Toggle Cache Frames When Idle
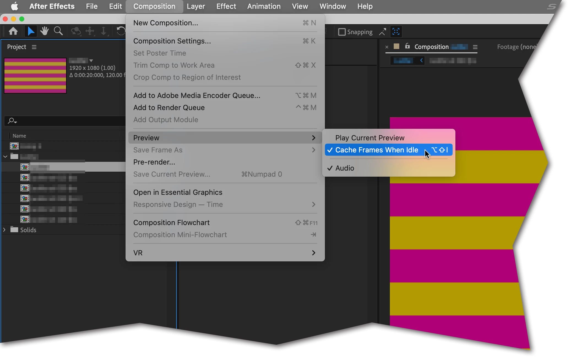 click(x=377, y=150)
